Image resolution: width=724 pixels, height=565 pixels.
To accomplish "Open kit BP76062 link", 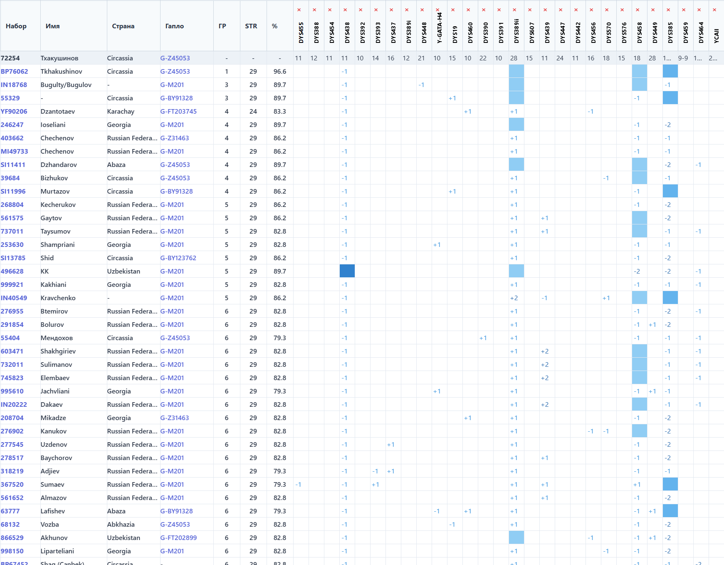I will coord(15,72).
